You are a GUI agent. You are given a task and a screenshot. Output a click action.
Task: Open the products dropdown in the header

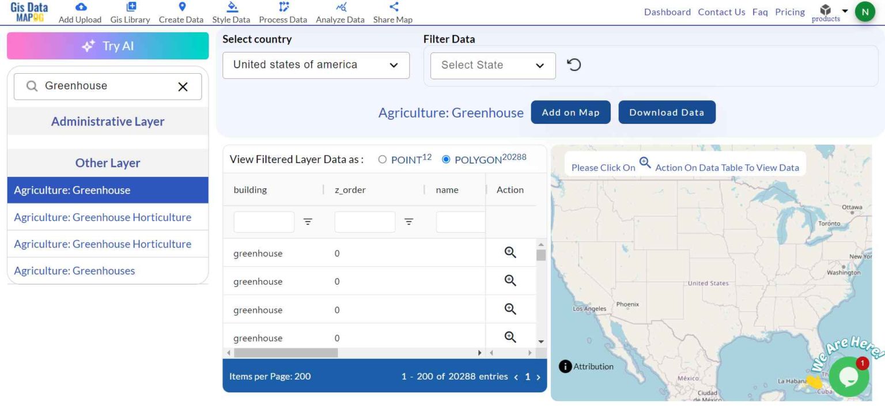[830, 12]
